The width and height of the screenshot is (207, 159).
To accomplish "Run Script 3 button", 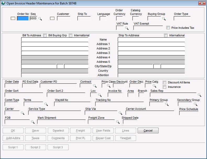I will 58,147.
